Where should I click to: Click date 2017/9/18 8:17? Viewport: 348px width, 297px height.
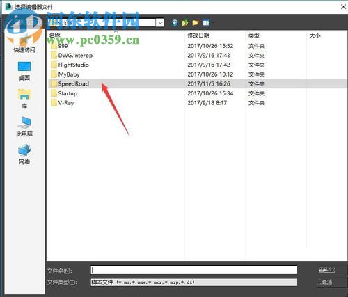point(207,103)
